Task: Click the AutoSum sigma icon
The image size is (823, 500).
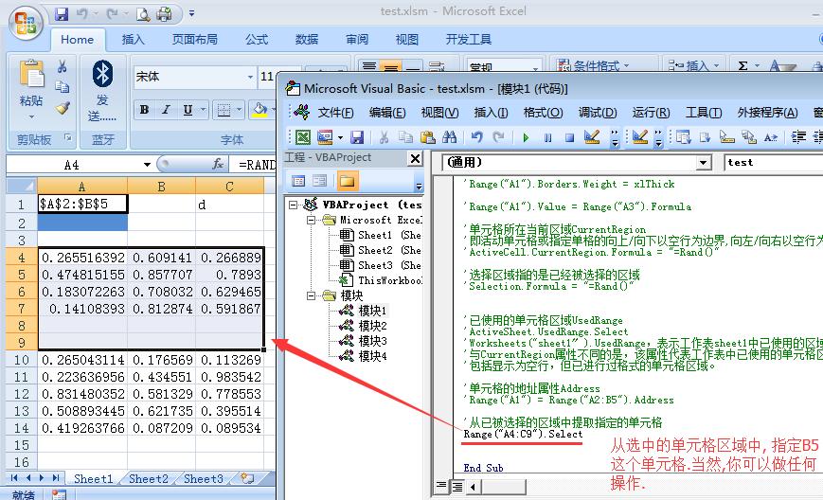Action: [x=742, y=65]
